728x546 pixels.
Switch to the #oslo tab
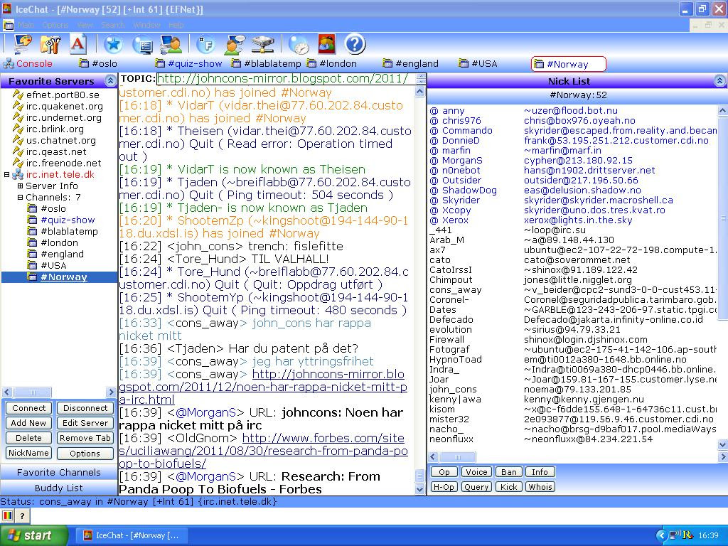98,63
